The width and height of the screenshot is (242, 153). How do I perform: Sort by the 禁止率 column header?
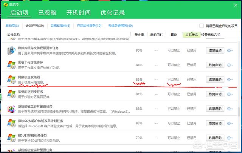point(139,35)
